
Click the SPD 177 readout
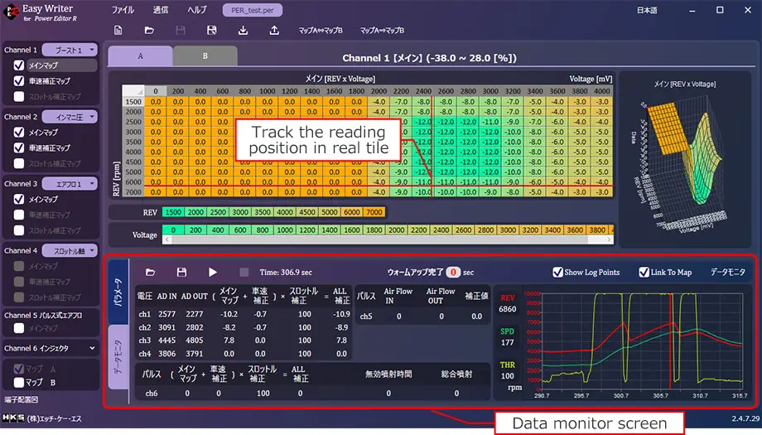click(508, 337)
